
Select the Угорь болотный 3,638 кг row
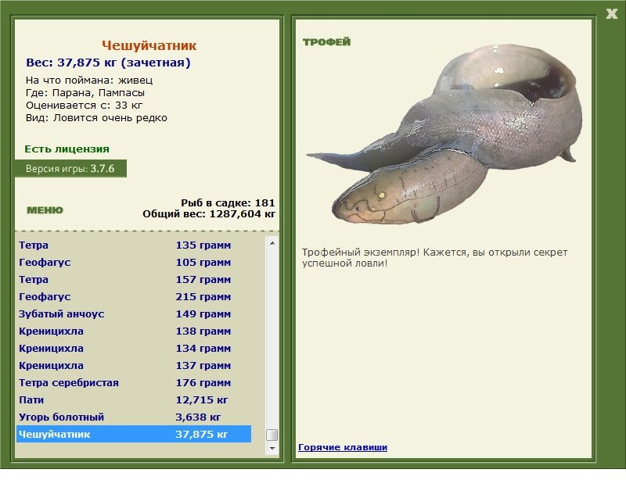pos(134,417)
